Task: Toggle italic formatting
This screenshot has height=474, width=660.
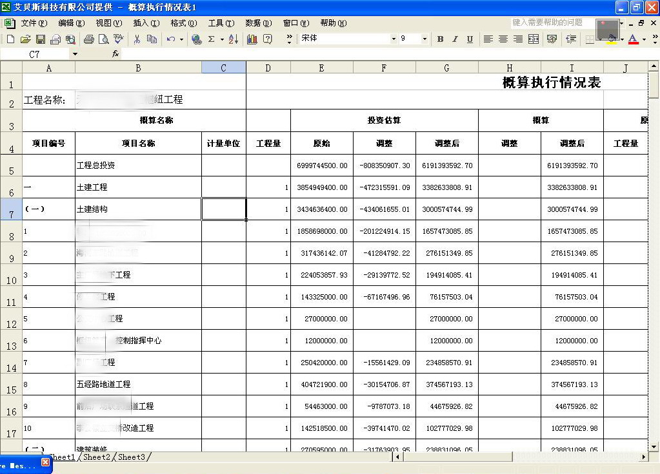Action: pos(455,39)
